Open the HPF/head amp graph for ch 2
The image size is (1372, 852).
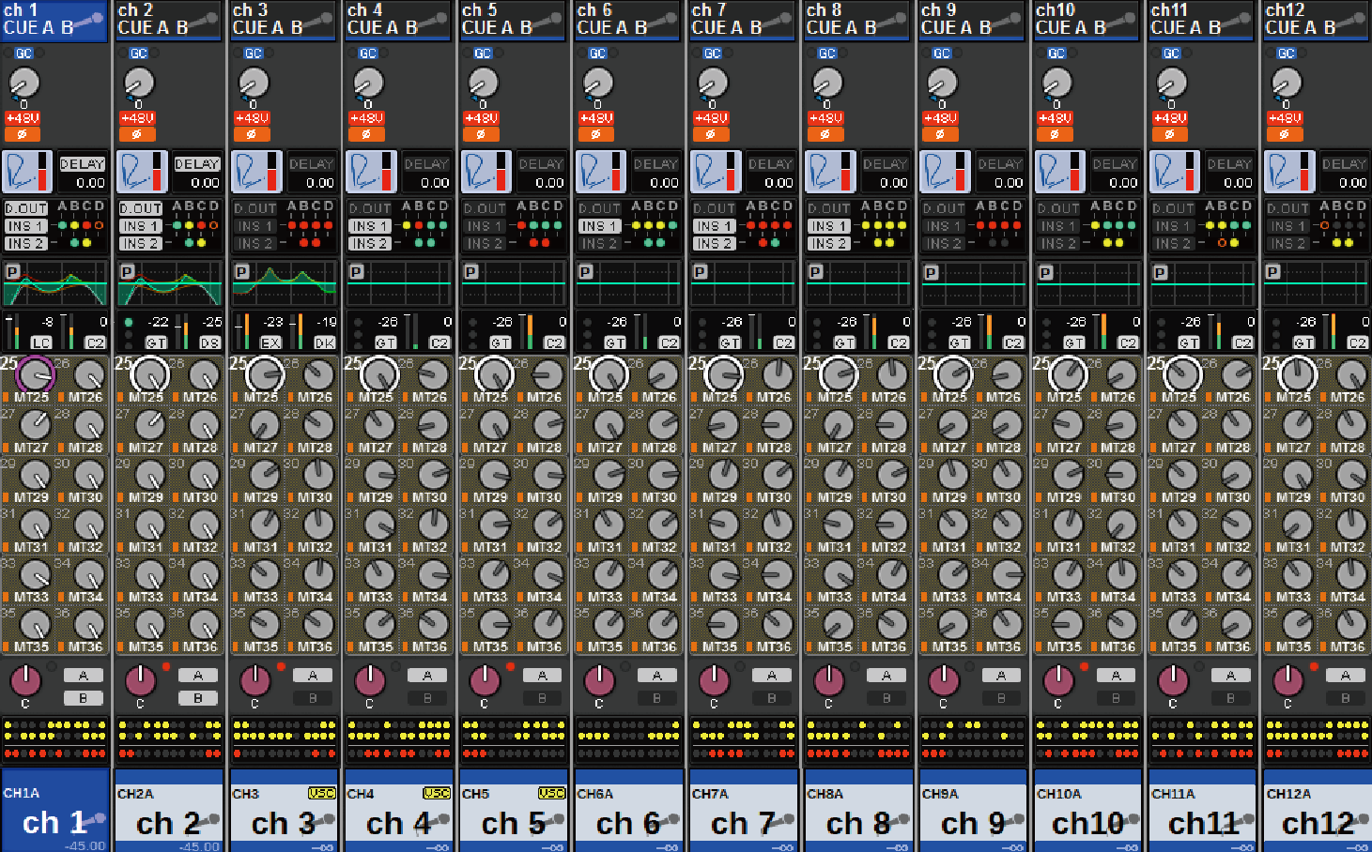[x=141, y=172]
